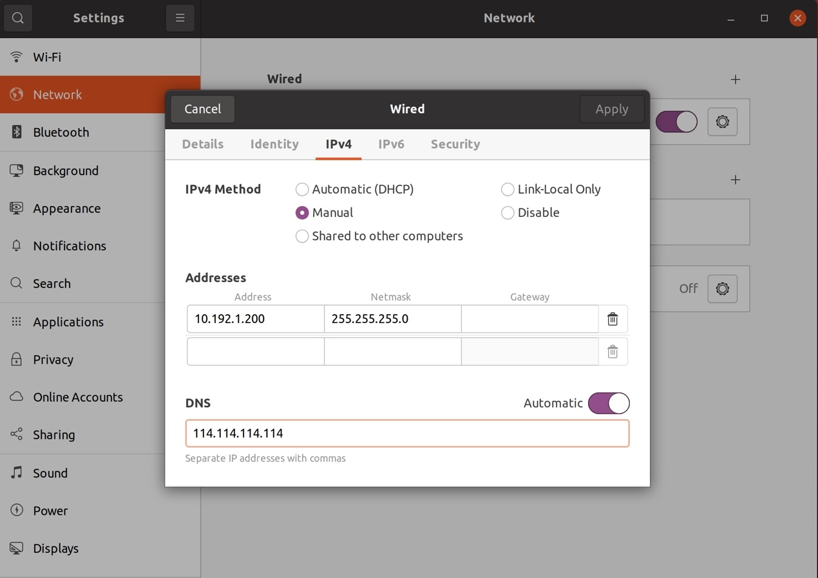The image size is (818, 578).
Task: Click the Online Accounts cloud icon
Action: [x=17, y=396]
